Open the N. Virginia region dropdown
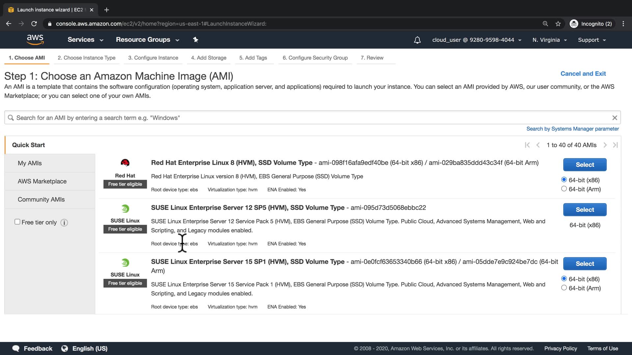This screenshot has width=632, height=355. [x=549, y=40]
